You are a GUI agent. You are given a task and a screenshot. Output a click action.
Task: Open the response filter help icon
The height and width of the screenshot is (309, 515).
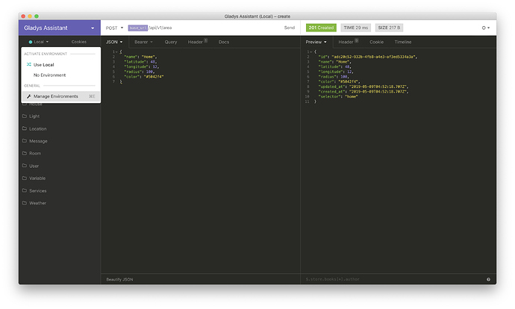point(488,279)
